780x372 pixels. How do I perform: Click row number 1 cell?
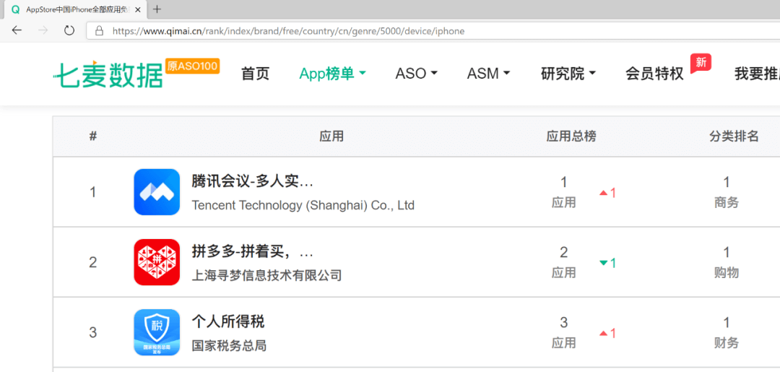pyautogui.click(x=93, y=192)
